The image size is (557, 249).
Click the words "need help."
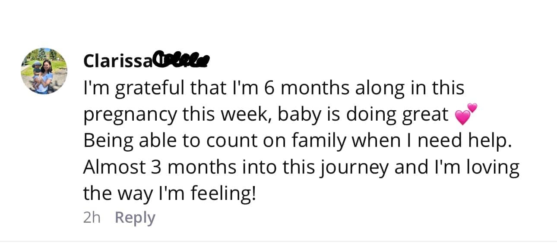tap(479, 141)
